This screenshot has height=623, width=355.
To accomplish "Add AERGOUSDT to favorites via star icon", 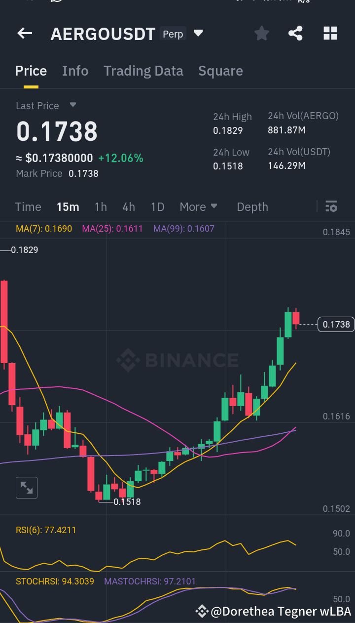I will pyautogui.click(x=261, y=33).
